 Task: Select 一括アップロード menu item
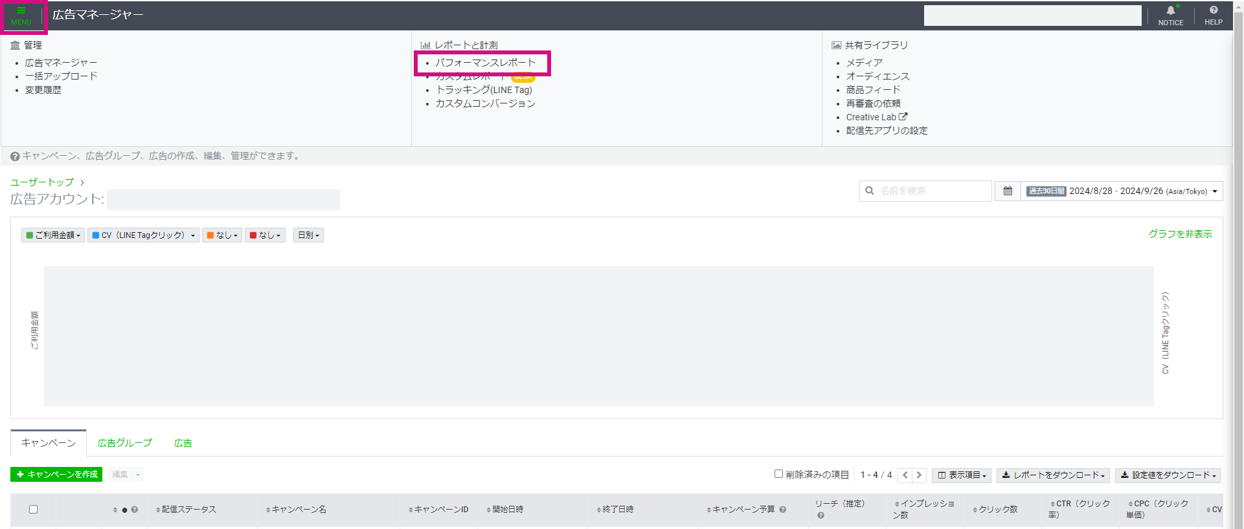point(62,76)
